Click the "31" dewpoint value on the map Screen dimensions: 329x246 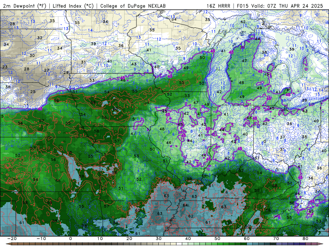click(83, 62)
